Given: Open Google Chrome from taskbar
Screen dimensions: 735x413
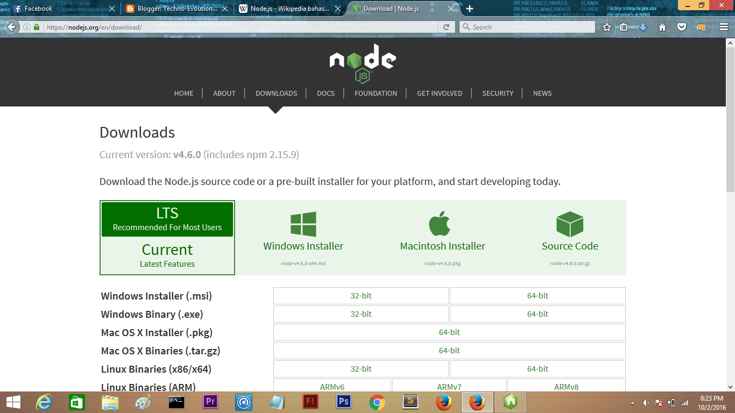Looking at the screenshot, I should (377, 402).
